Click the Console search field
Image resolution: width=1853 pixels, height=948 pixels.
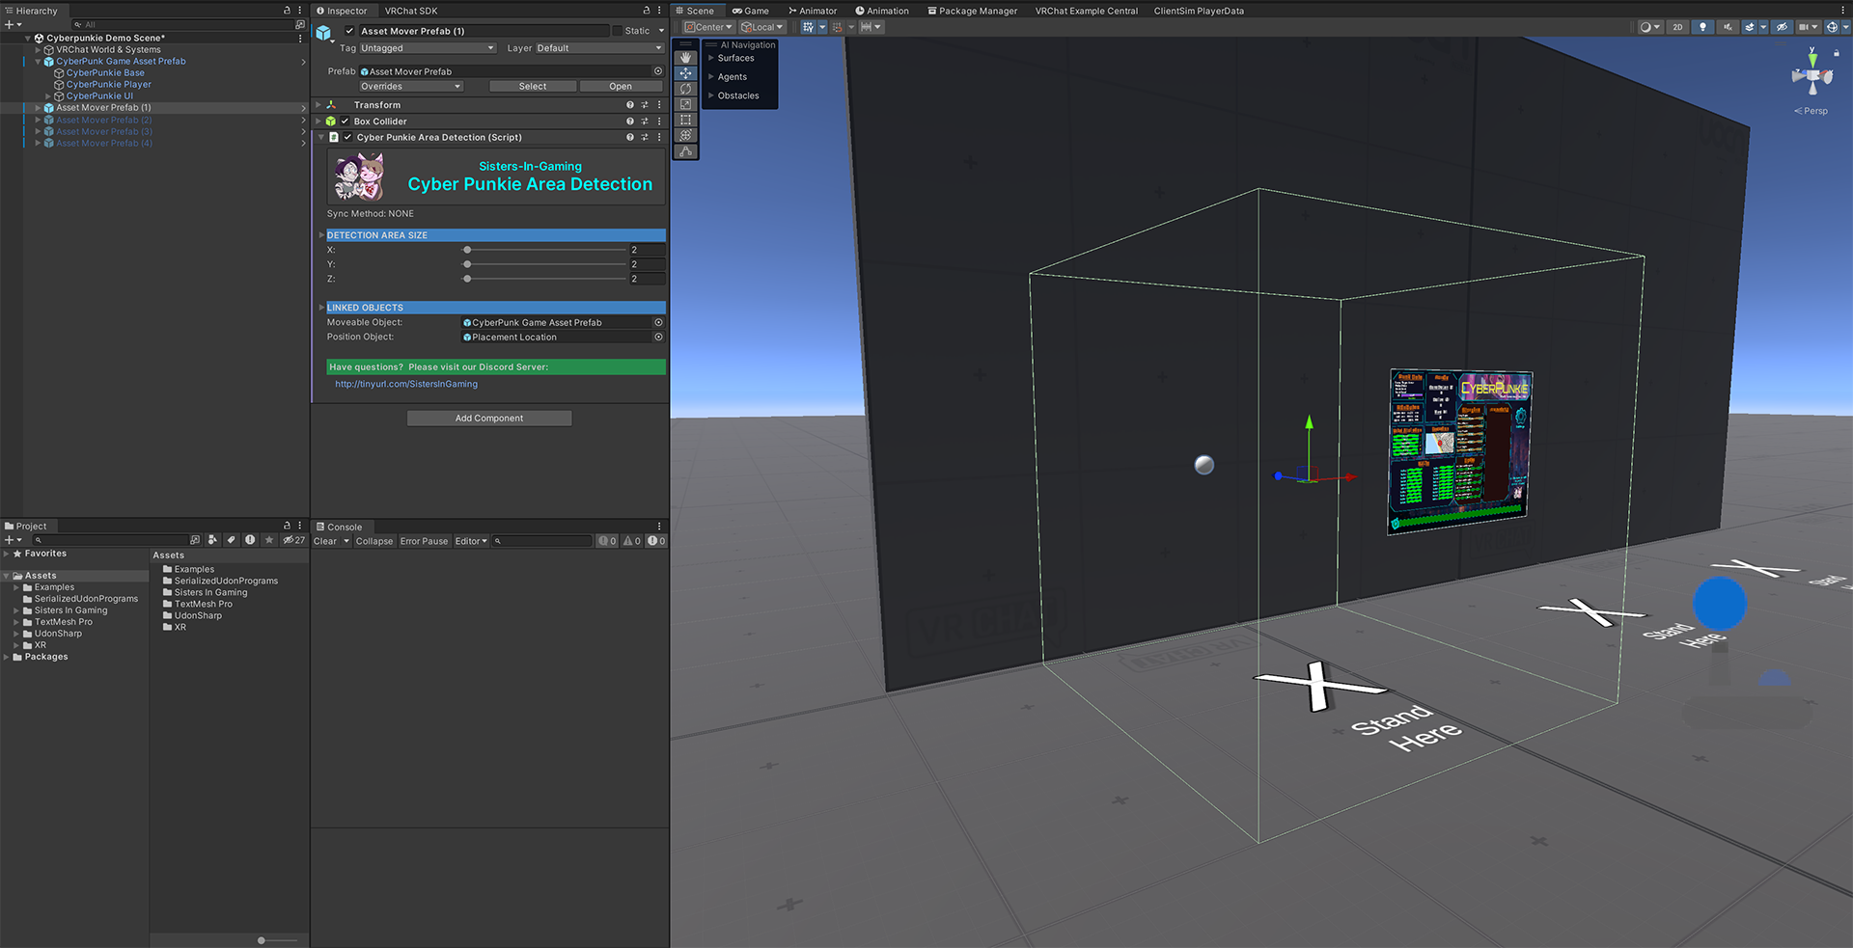pyautogui.click(x=542, y=541)
